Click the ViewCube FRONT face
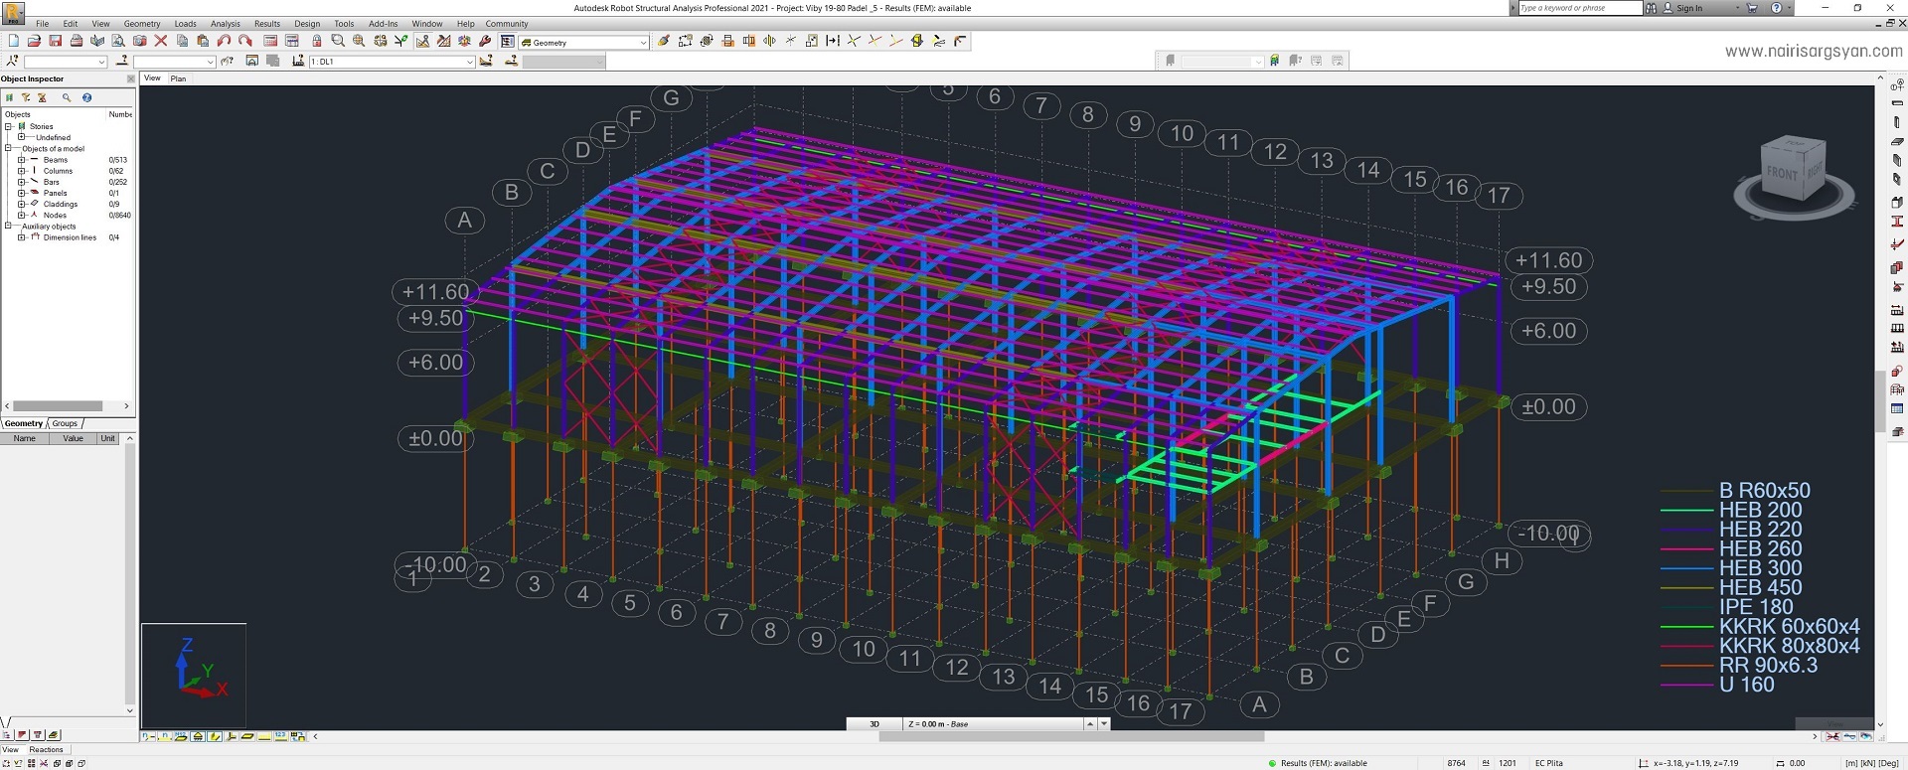This screenshot has width=1908, height=770. coord(1781,173)
